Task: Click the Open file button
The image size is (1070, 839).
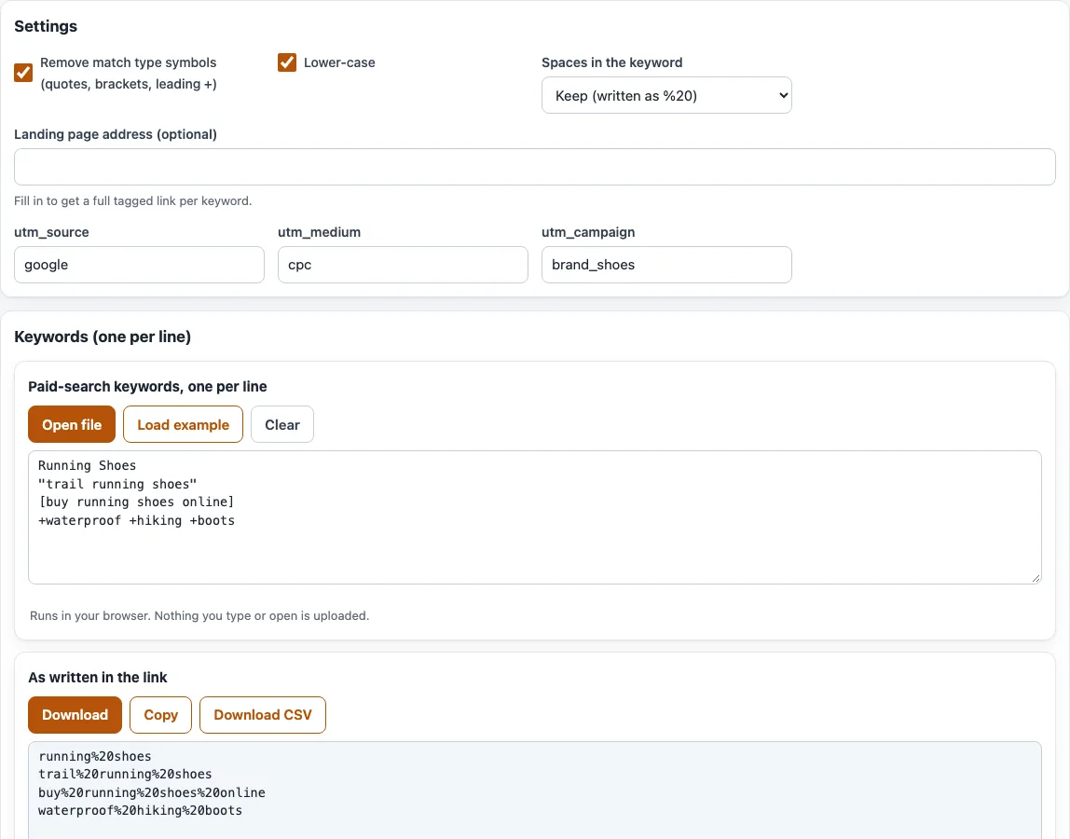Action: [72, 424]
